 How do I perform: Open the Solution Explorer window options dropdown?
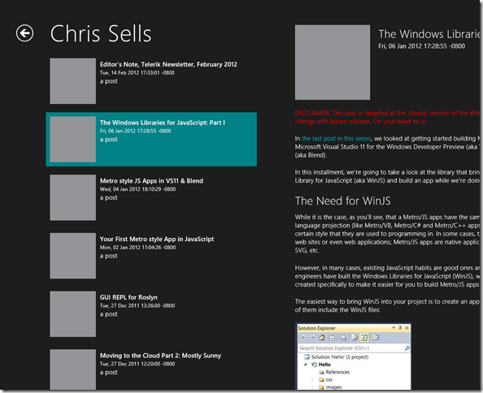pos(394,328)
